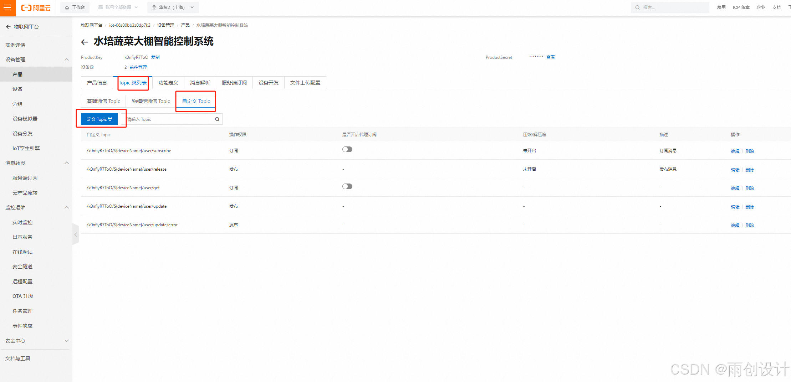Open 实时监控 in the sidebar

[x=22, y=222]
